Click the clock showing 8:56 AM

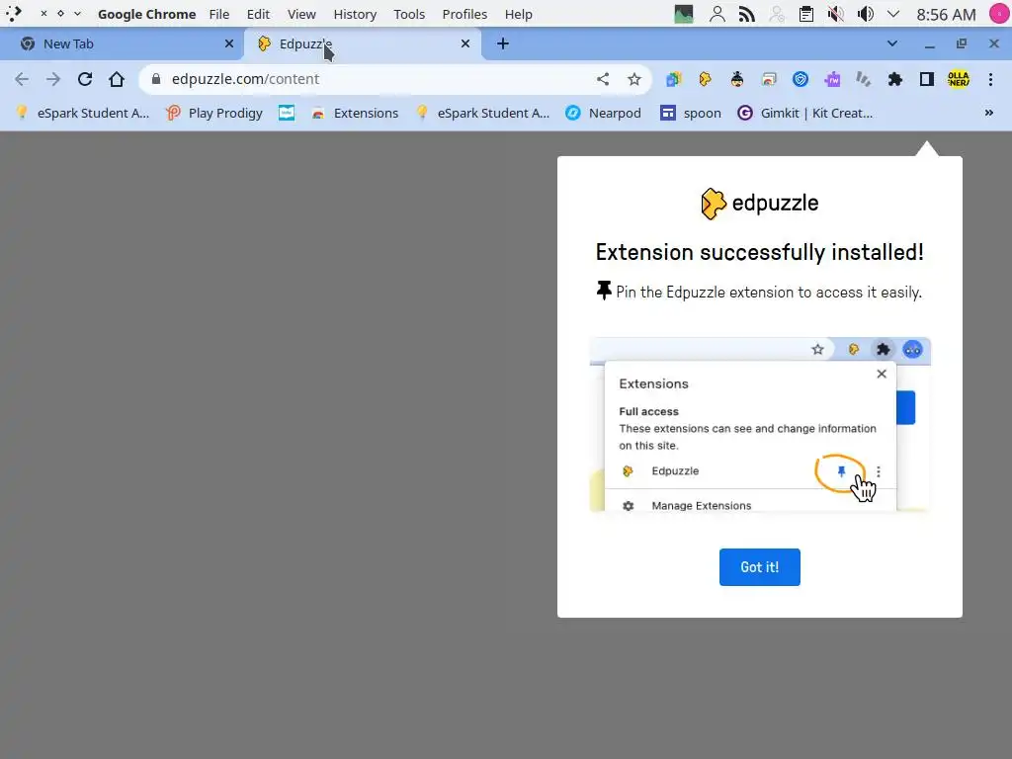pyautogui.click(x=946, y=14)
